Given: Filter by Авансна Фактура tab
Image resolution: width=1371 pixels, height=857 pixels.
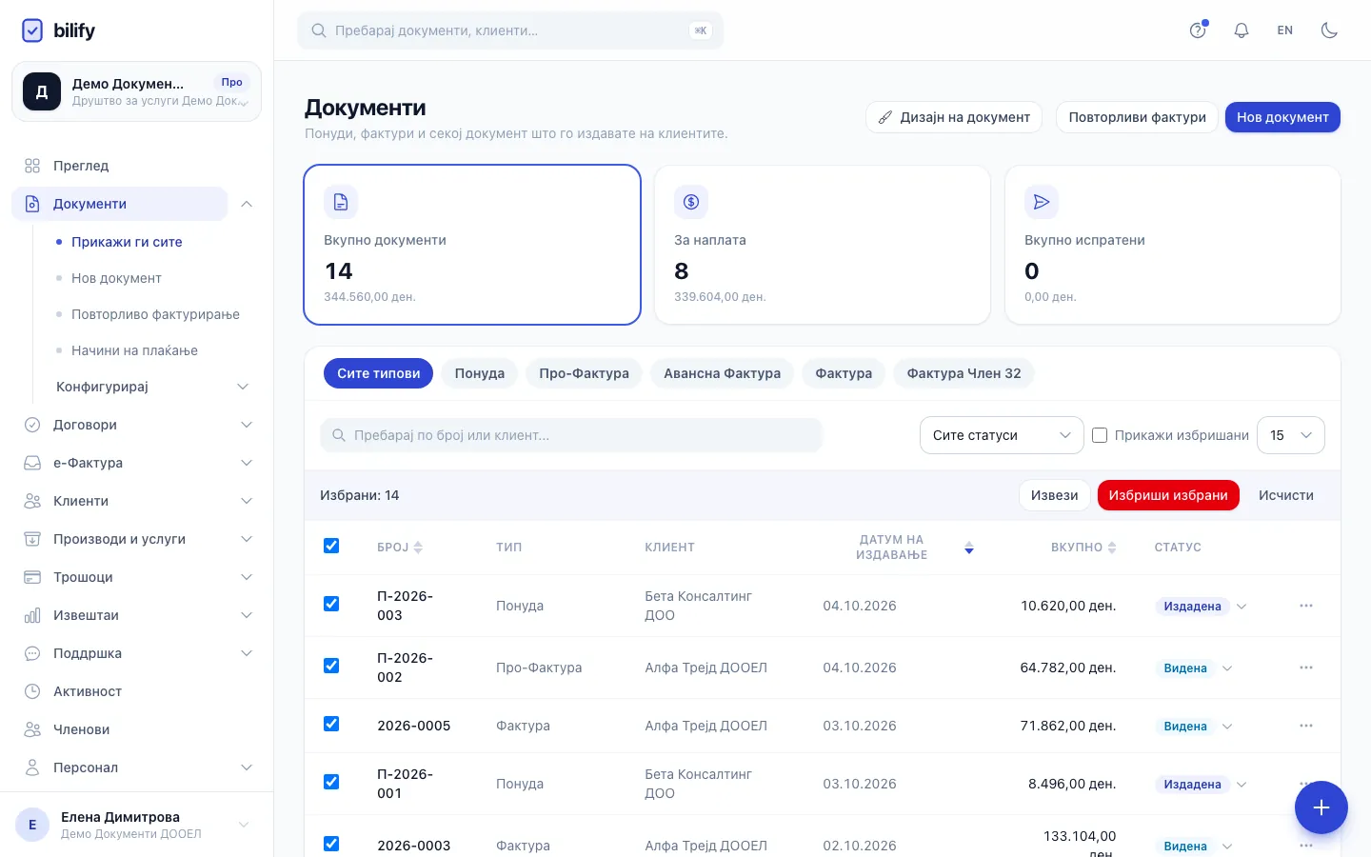Looking at the screenshot, I should (723, 373).
